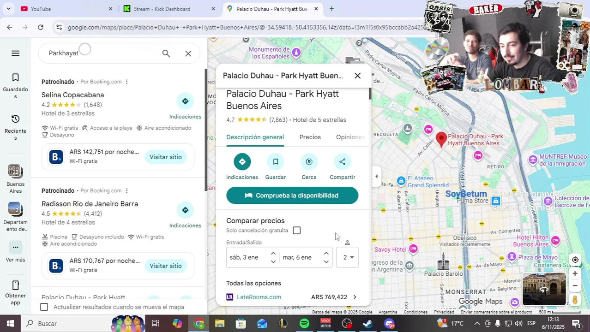Open Radisson Rio de Janeiro Barra result

[x=90, y=204]
